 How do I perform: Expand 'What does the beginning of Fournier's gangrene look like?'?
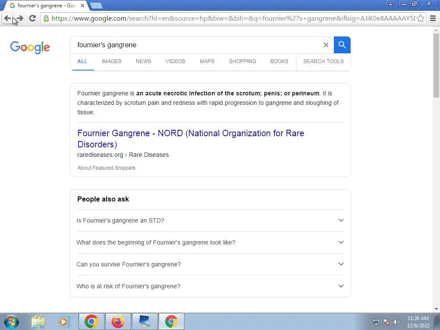[x=210, y=242]
